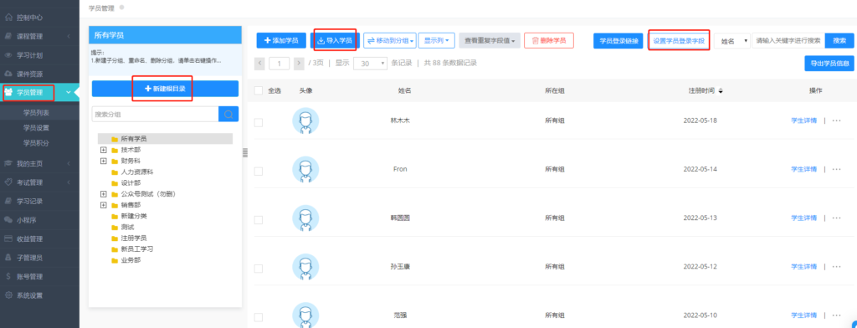Open 学生详情 for 林木木
Screen dimensions: 857x328
(804, 120)
